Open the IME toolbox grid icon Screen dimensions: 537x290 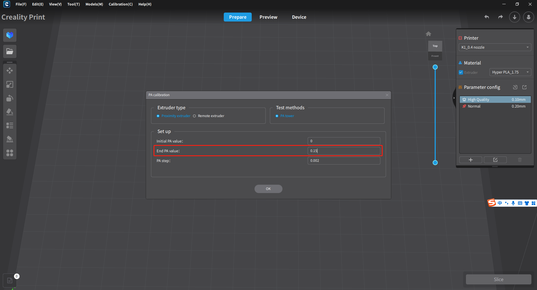[x=534, y=203]
